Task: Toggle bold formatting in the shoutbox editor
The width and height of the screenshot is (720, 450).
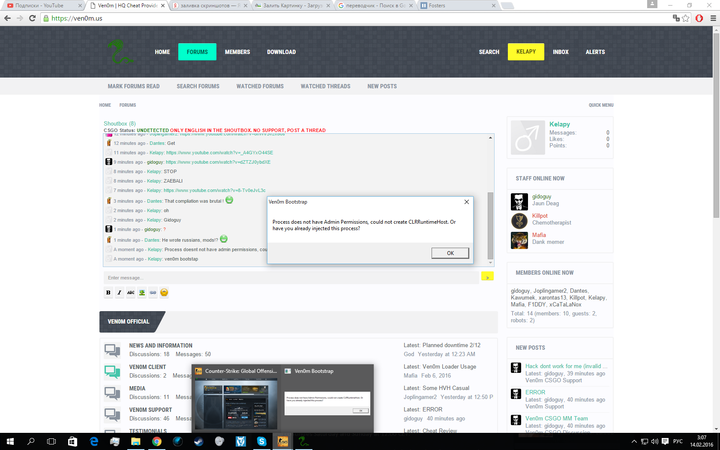Action: pos(108,292)
